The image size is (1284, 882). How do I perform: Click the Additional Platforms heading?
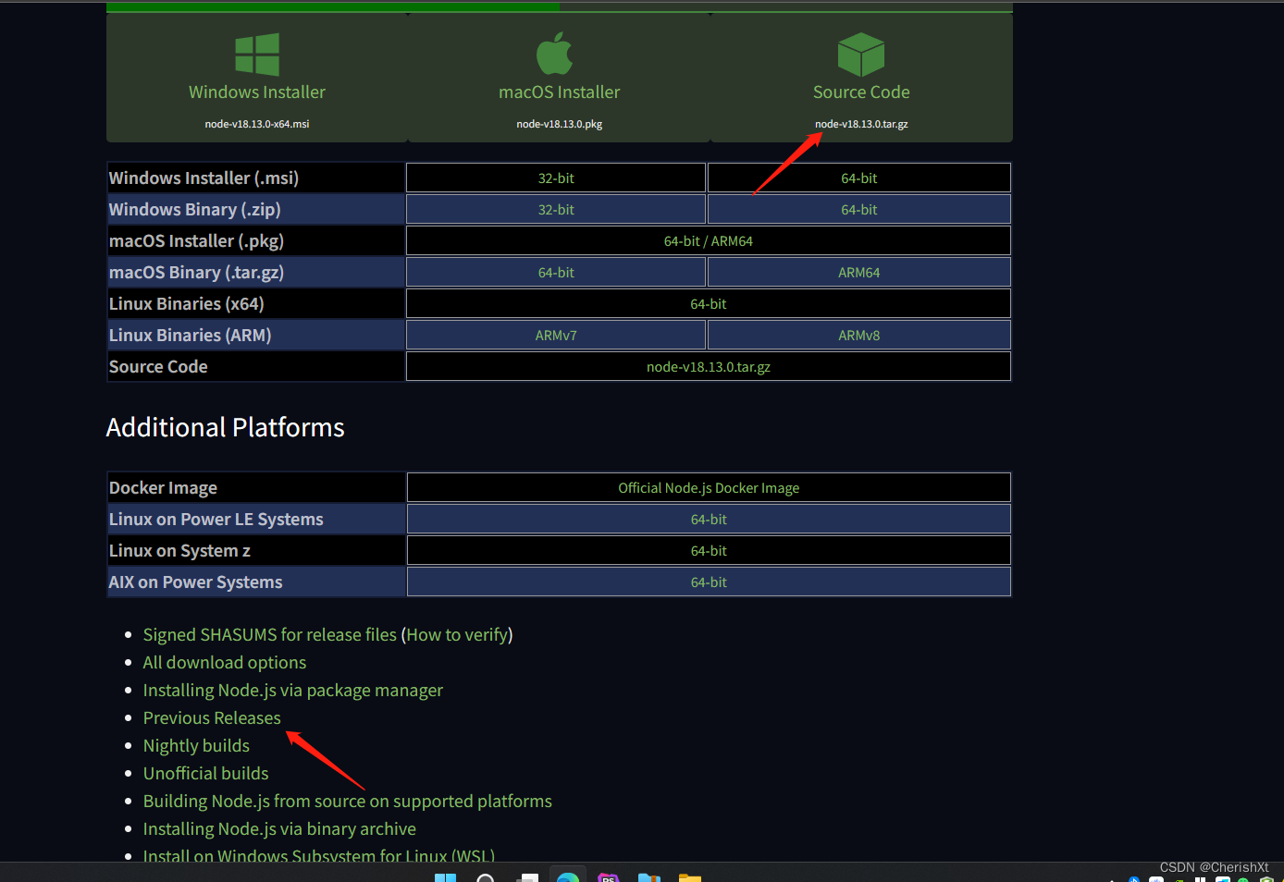225,427
